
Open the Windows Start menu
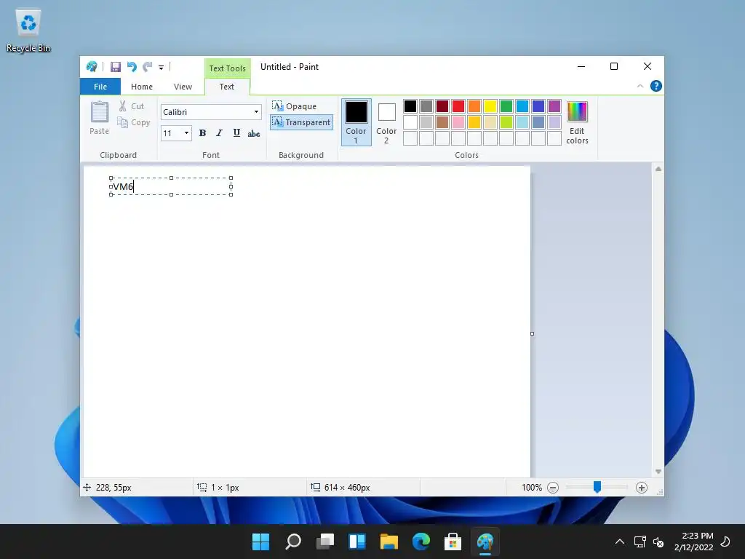tap(260, 542)
